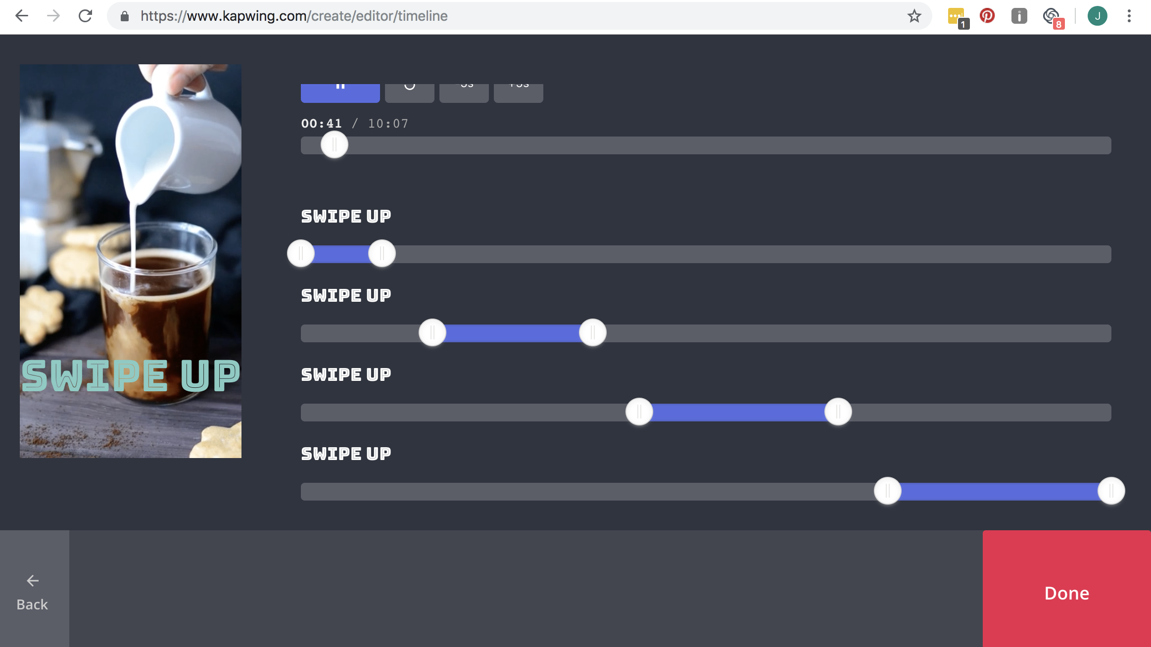Click the fourth SWIPE UP start handle
Screen dimensions: 1151x647
[x=888, y=491]
